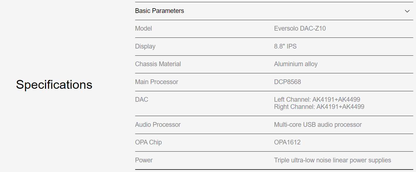
Task: Click the Aluminium alloy value
Action: pyautogui.click(x=296, y=64)
